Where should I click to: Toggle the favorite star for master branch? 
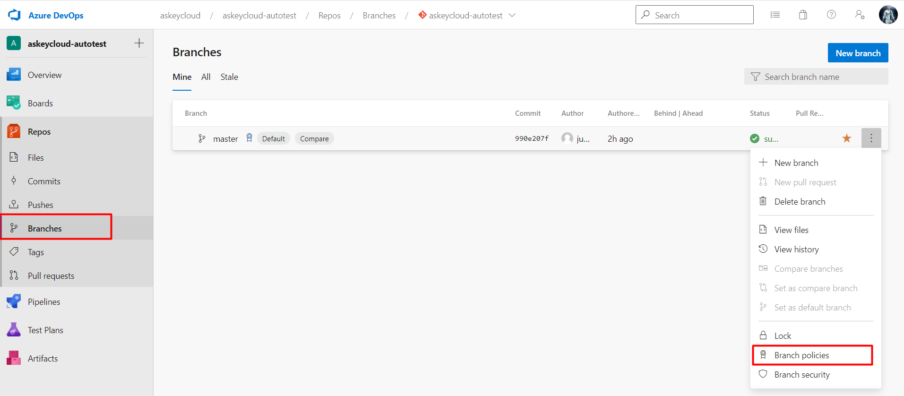(847, 138)
